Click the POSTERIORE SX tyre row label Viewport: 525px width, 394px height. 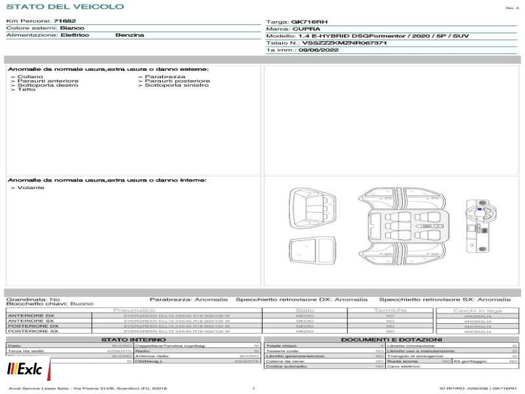click(x=33, y=331)
